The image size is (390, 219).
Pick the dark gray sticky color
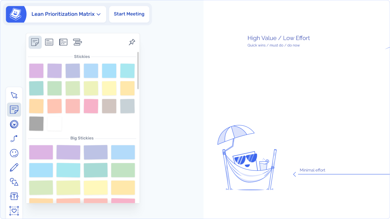point(36,124)
